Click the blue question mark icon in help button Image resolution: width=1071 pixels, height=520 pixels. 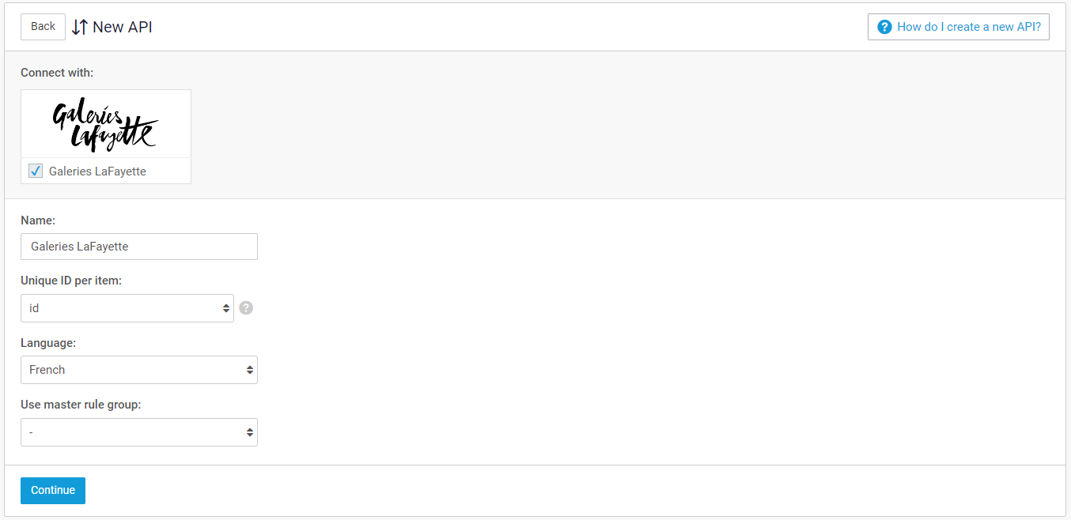click(x=884, y=27)
